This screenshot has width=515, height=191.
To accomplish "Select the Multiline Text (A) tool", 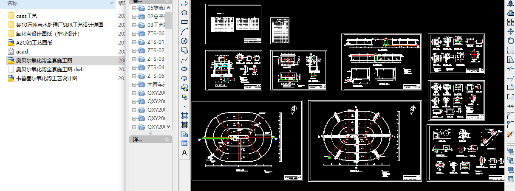I will coord(184,153).
